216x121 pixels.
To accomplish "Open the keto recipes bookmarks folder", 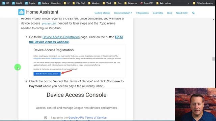I will [164, 3].
